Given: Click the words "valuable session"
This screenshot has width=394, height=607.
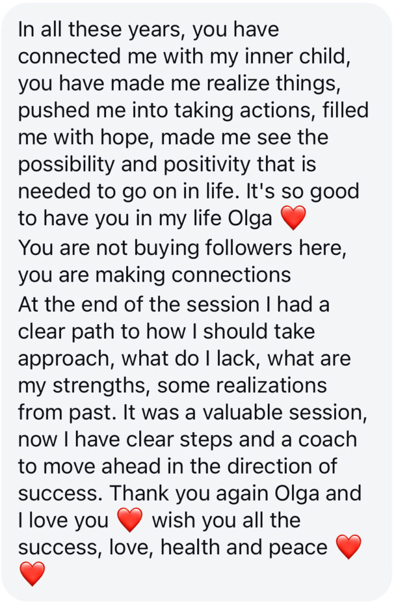Looking at the screenshot, I should pyautogui.click(x=284, y=413).
